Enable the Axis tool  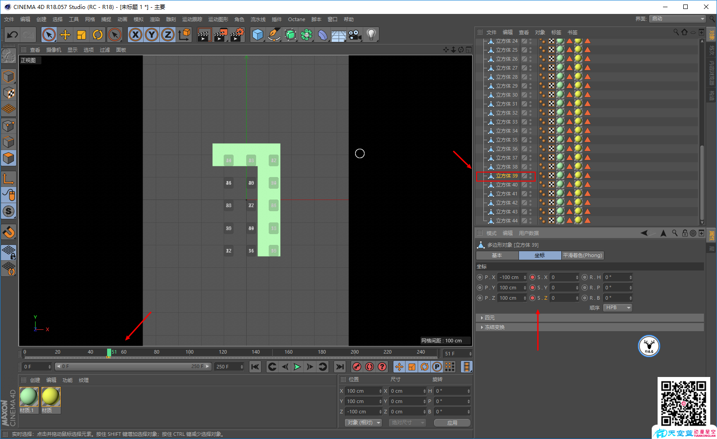click(9, 179)
